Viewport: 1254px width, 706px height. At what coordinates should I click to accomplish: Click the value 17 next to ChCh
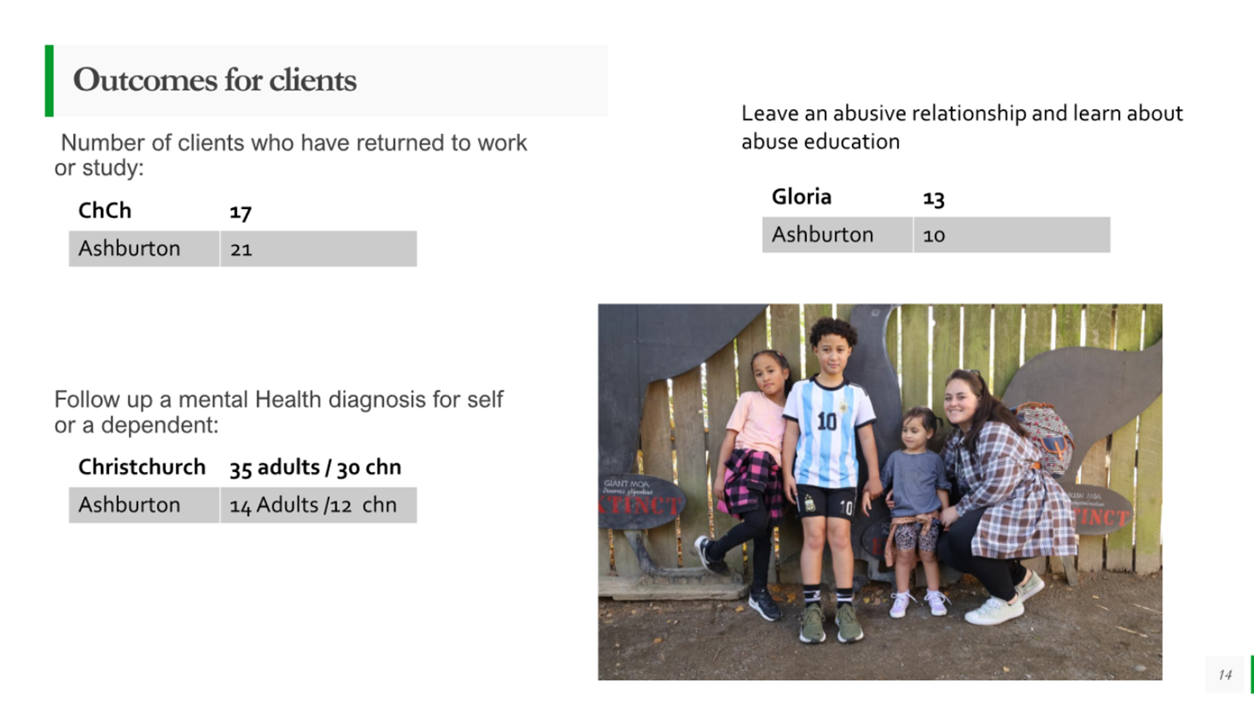(241, 212)
